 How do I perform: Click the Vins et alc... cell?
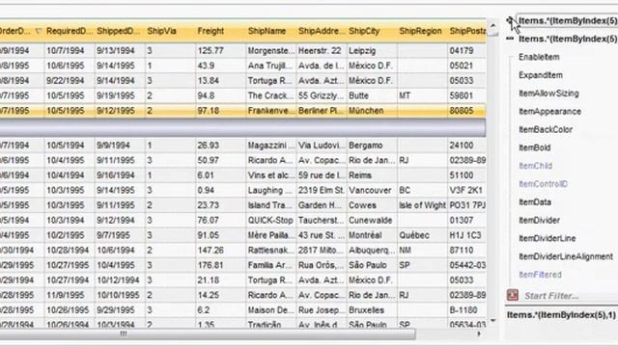[x=270, y=175]
